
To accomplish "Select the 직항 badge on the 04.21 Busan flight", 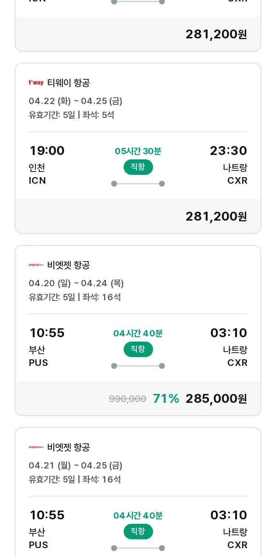I will click(x=138, y=532).
